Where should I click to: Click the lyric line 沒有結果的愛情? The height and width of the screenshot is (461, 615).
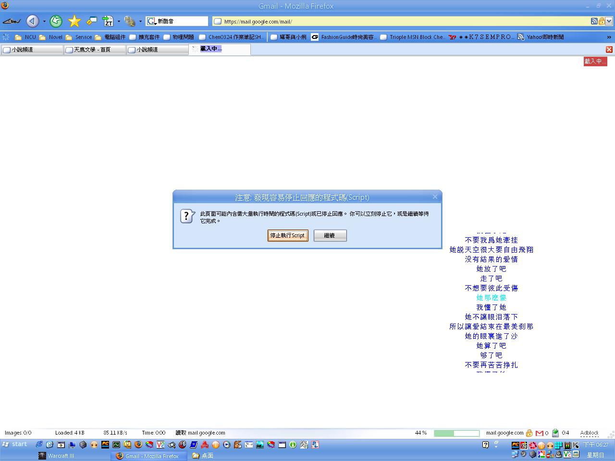[x=491, y=259]
